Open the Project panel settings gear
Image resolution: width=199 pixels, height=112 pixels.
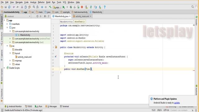45,16
